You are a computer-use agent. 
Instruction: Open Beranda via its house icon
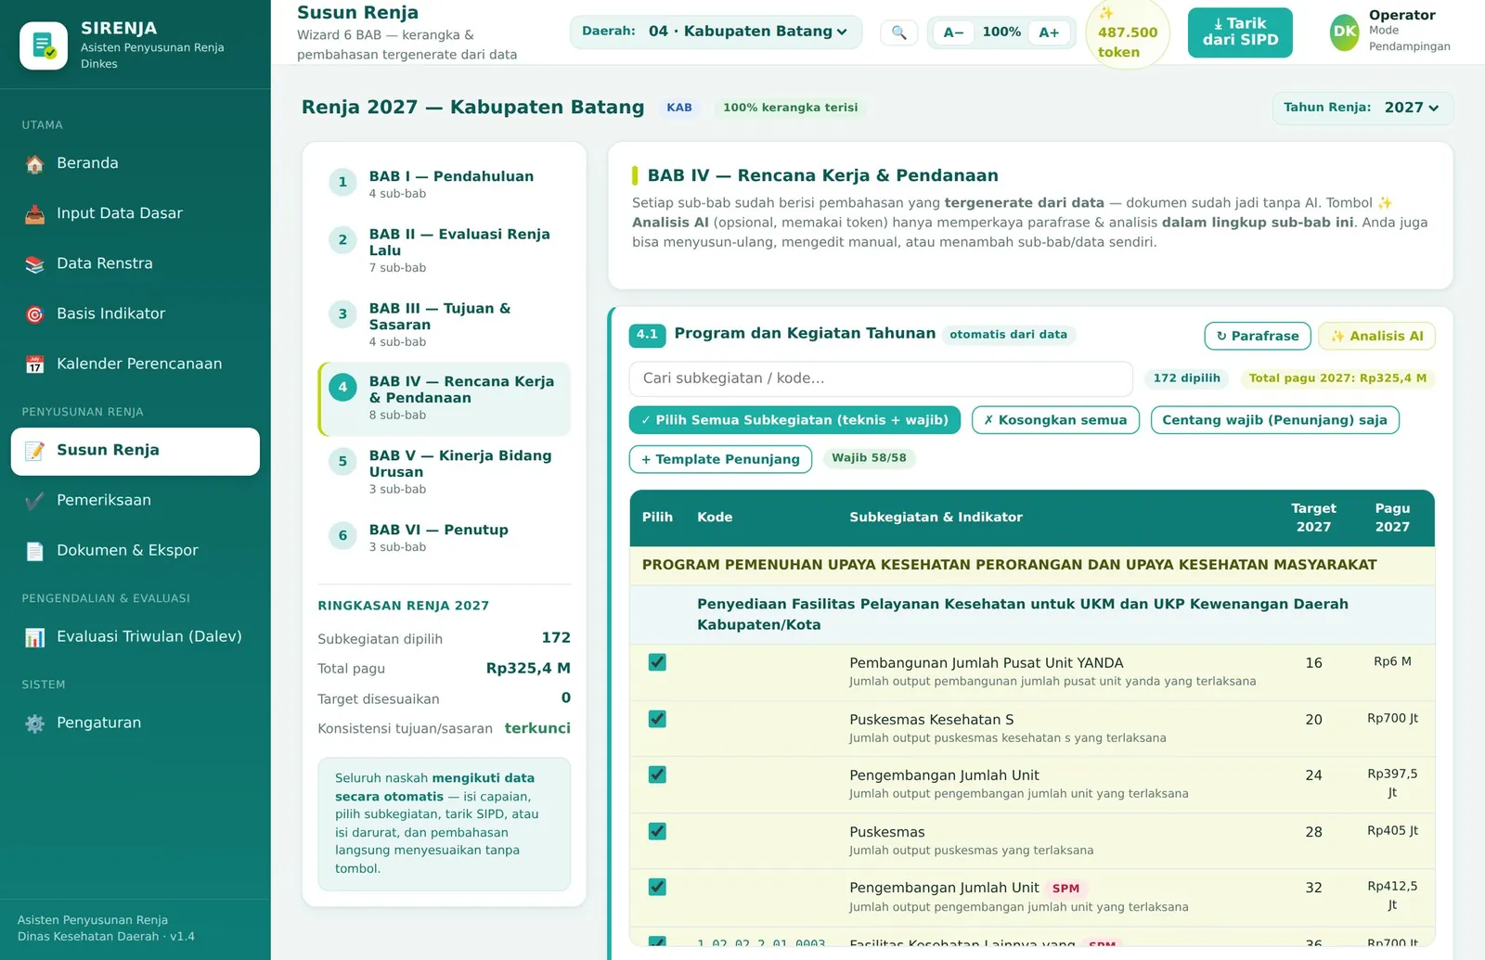coord(34,164)
